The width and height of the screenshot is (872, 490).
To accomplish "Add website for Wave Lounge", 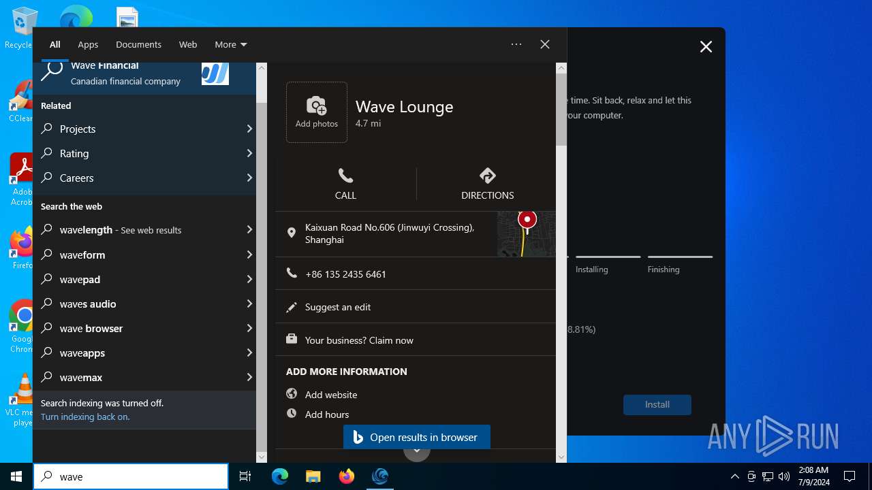I will coord(331,395).
